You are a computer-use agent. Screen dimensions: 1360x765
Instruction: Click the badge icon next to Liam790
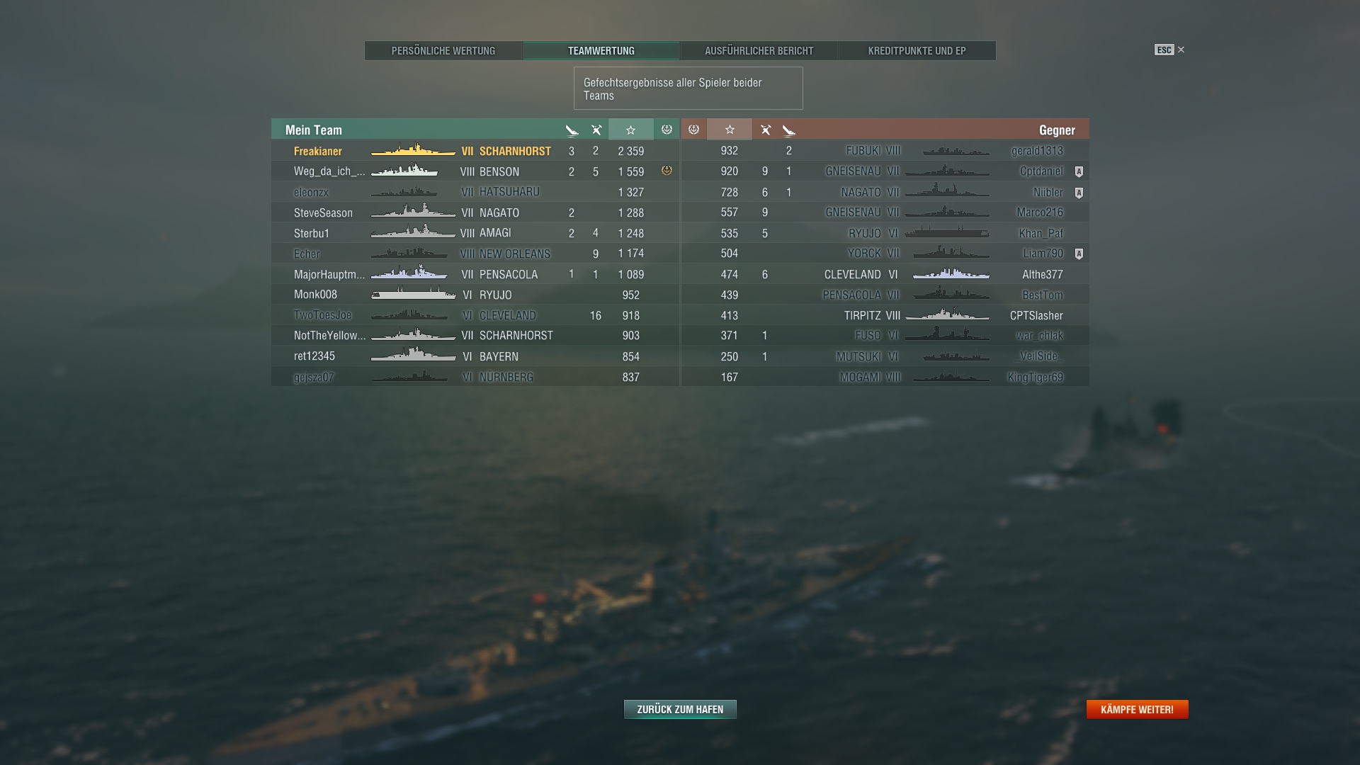pyautogui.click(x=1079, y=254)
